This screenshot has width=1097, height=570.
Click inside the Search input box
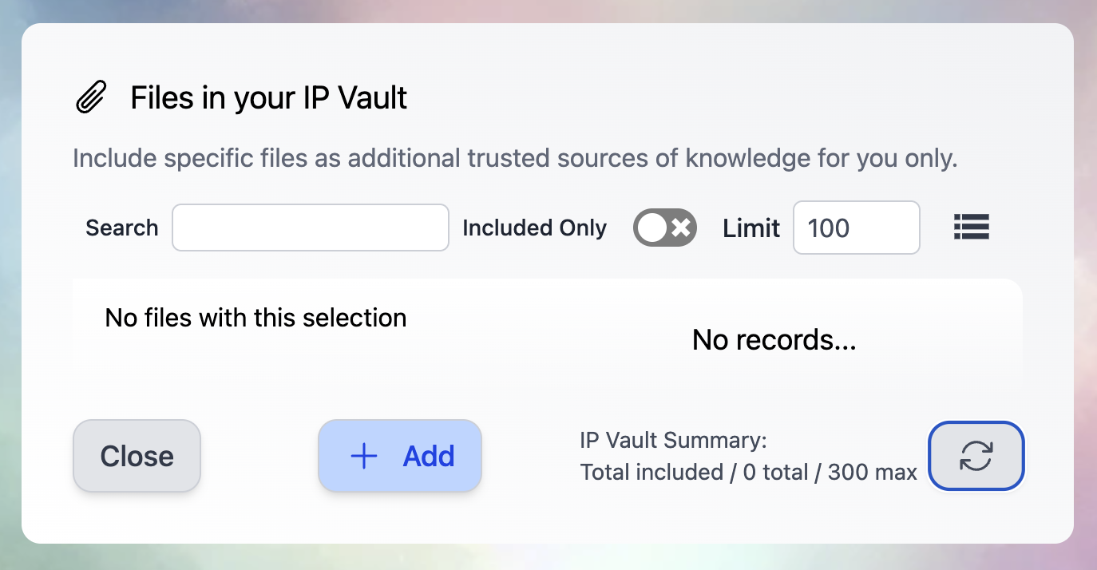click(310, 228)
